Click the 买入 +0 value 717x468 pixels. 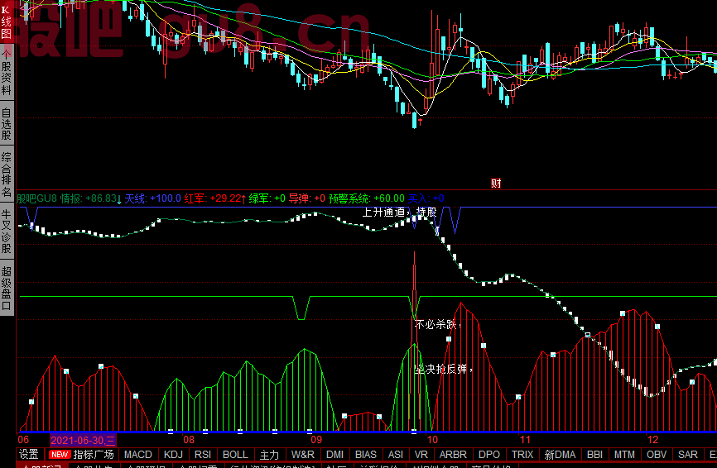[426, 198]
